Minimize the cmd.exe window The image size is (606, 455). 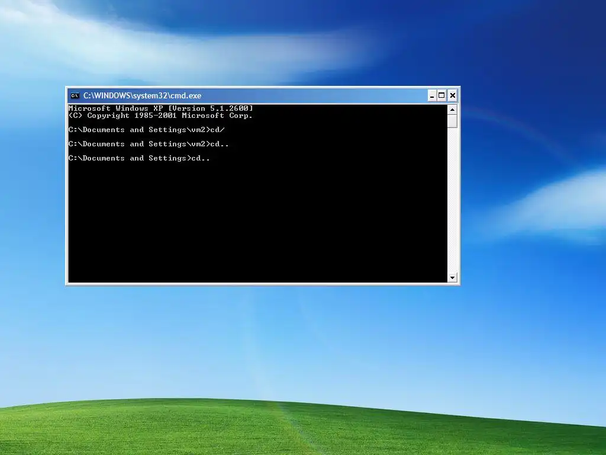(431, 95)
